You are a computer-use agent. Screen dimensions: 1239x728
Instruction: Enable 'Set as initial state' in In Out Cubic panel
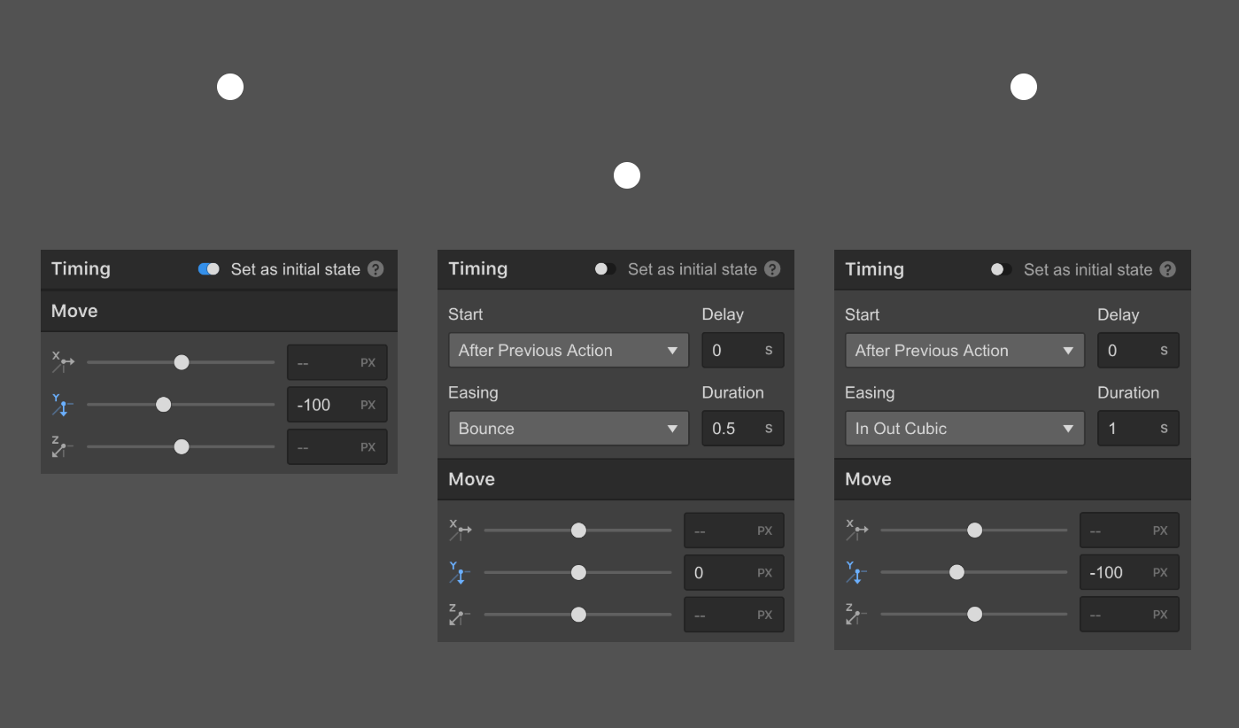pyautogui.click(x=1002, y=269)
